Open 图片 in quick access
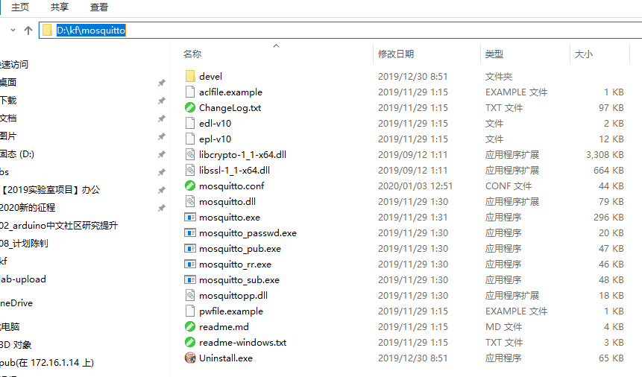This screenshot has width=642, height=377. coord(8,136)
